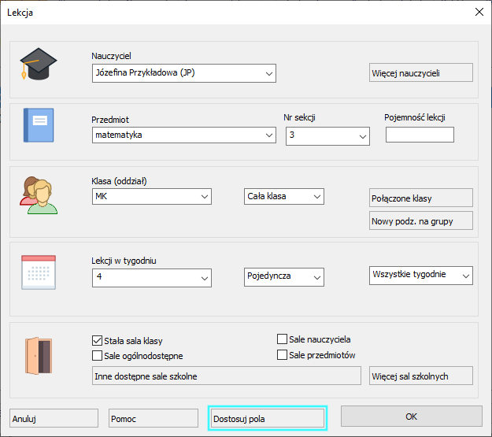The image size is (492, 437).
Task: Click the open door room icon
Action: pos(38,355)
